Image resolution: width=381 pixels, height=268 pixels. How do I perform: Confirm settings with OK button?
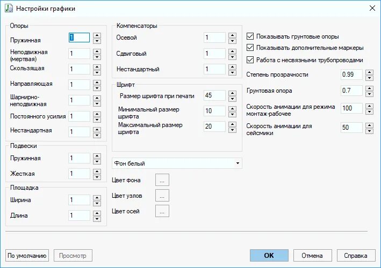click(269, 256)
